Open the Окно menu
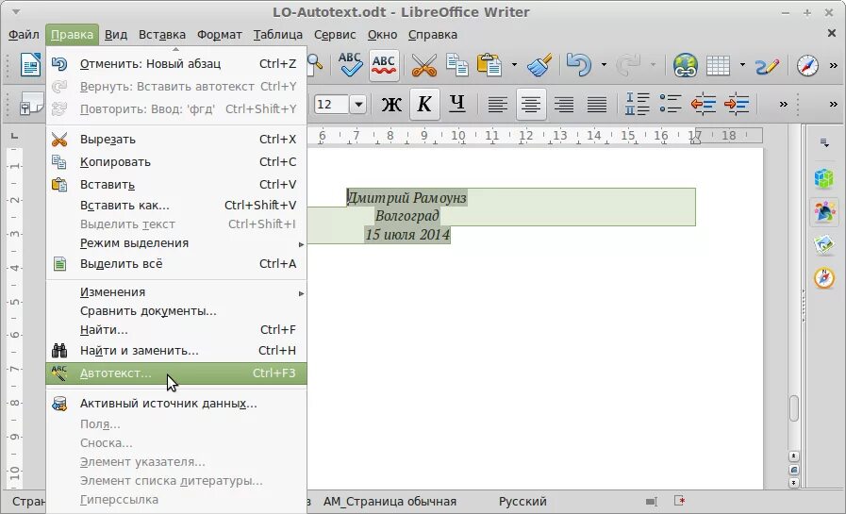Image resolution: width=846 pixels, height=514 pixels. [x=383, y=35]
